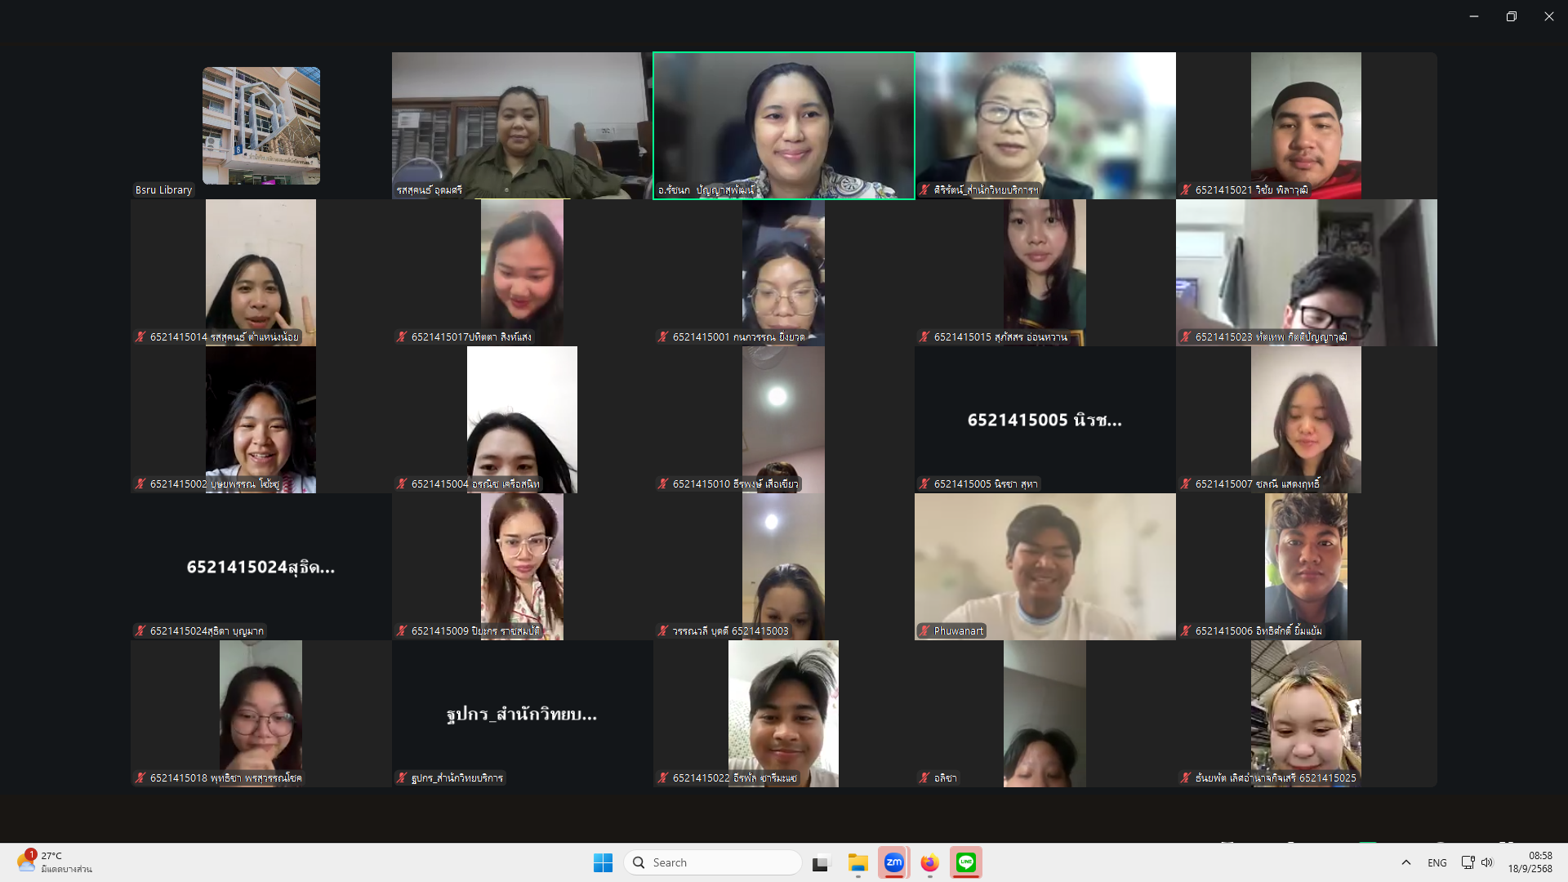Click the muted mic icon for 6521415004
1568x882 pixels.
(402, 484)
